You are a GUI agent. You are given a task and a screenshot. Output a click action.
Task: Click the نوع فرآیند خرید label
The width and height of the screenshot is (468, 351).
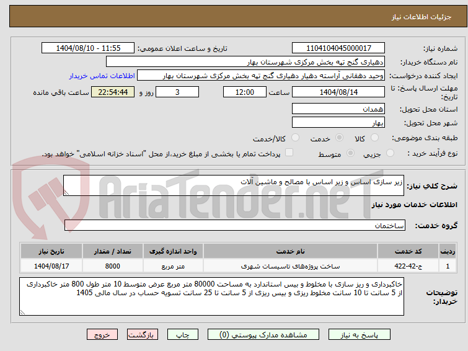pyautogui.click(x=433, y=153)
